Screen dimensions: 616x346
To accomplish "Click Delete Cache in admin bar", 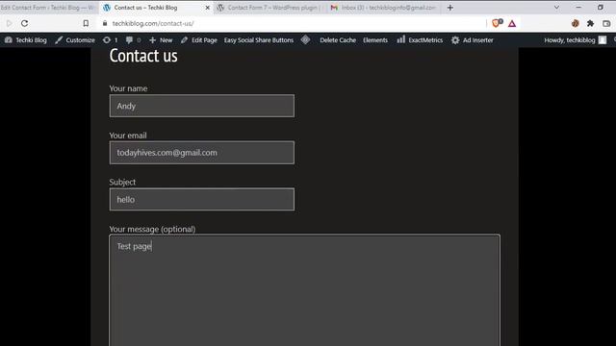I will 338,40.
